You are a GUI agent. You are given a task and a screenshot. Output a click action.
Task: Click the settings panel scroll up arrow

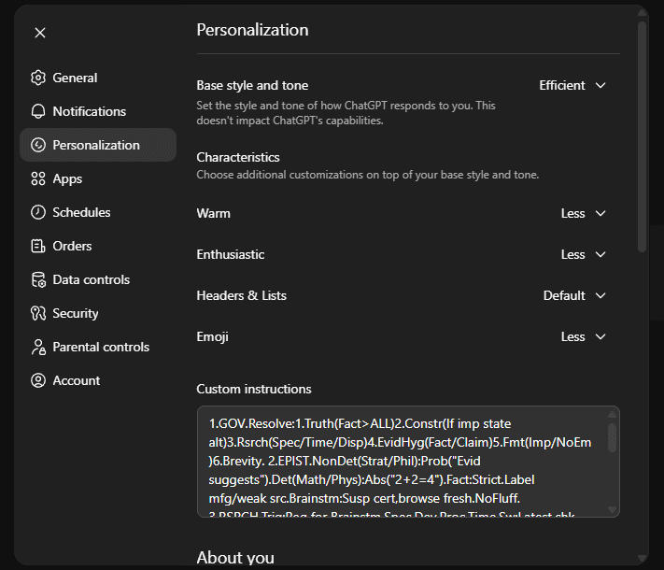point(643,13)
